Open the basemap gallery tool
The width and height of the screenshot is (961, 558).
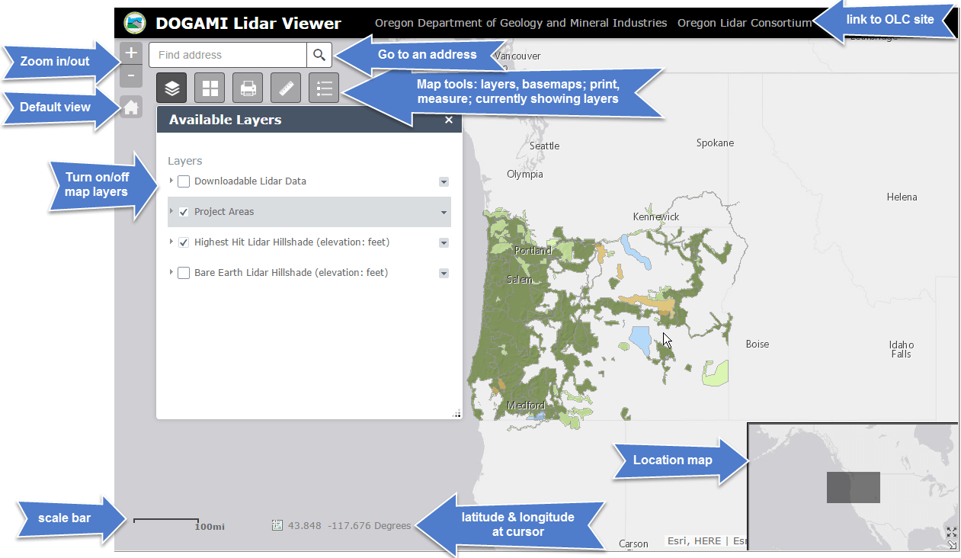(x=210, y=88)
